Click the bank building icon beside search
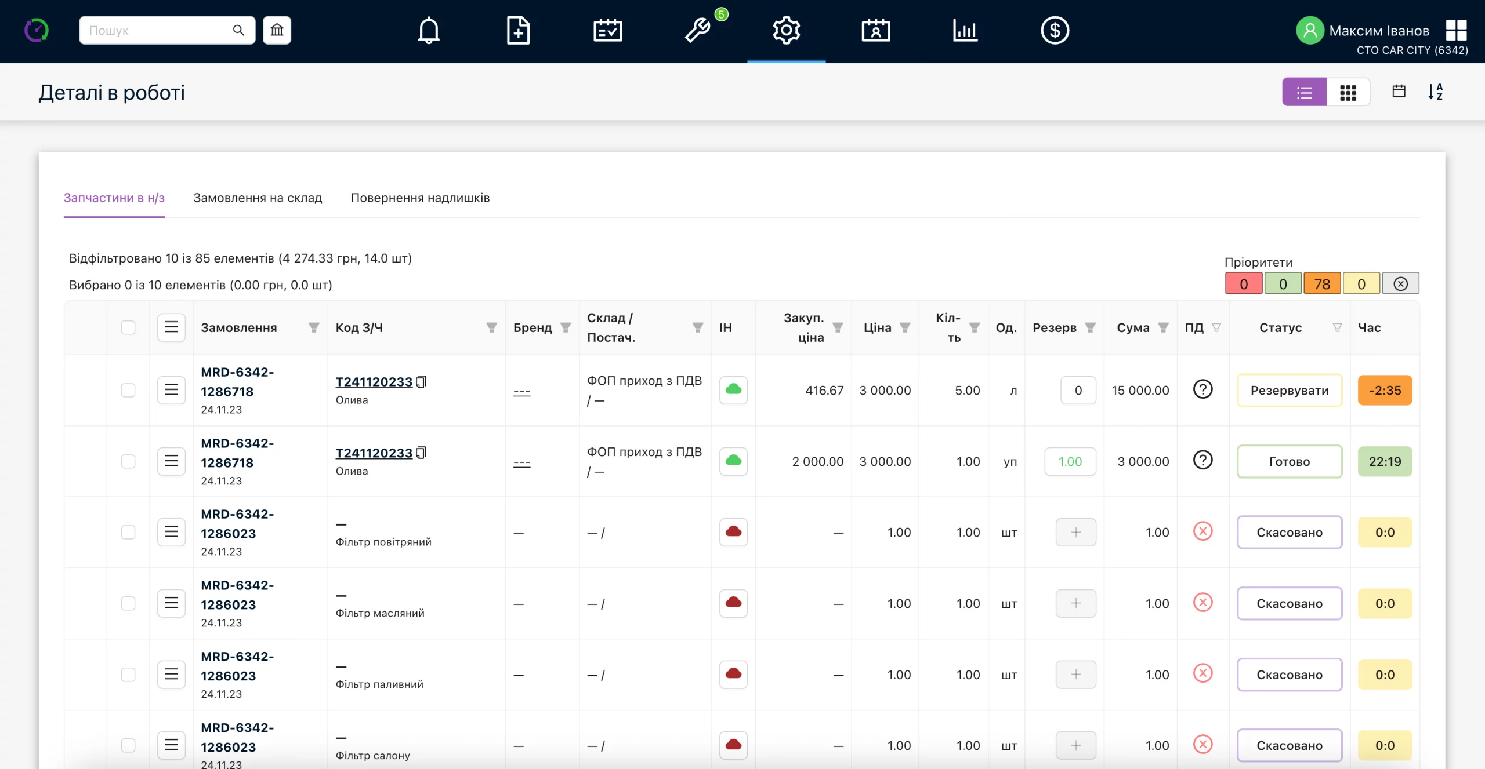The width and height of the screenshot is (1485, 769). pyautogui.click(x=277, y=30)
